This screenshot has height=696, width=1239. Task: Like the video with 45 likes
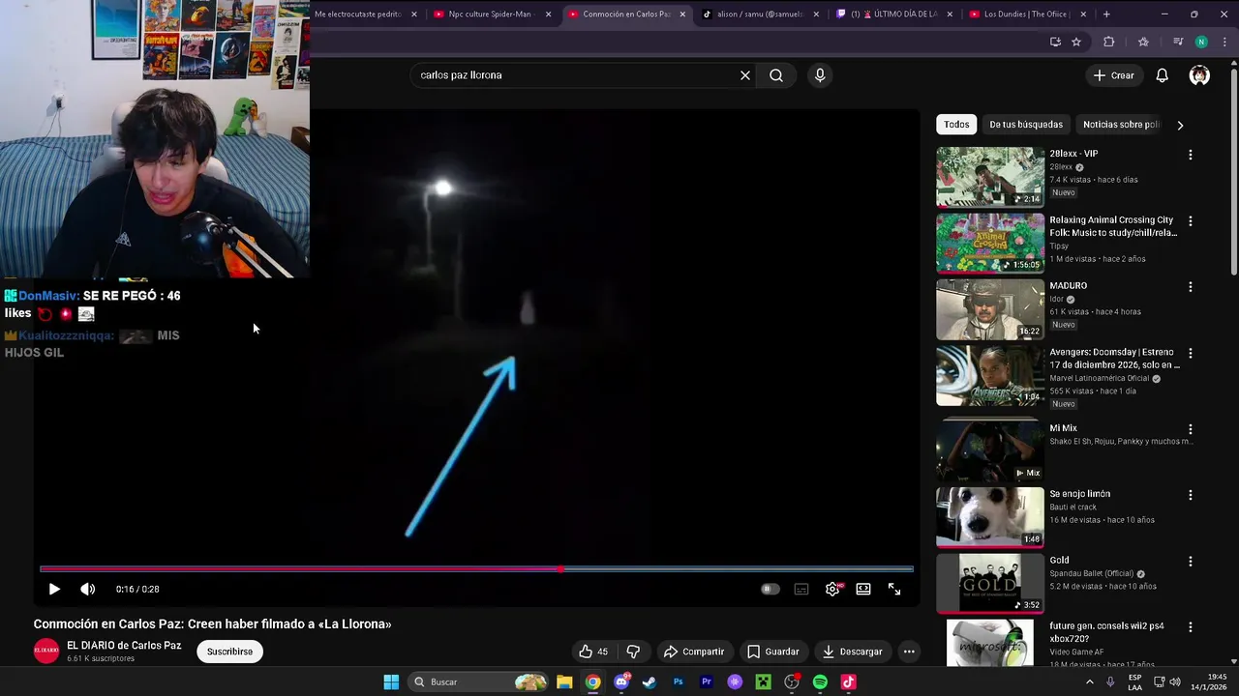click(593, 652)
